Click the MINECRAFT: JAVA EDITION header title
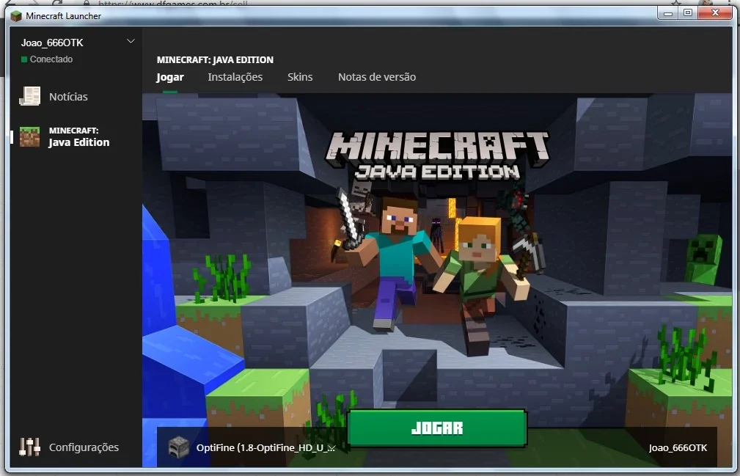 (215, 60)
